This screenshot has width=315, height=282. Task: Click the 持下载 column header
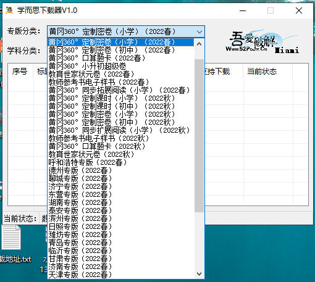pos(224,72)
